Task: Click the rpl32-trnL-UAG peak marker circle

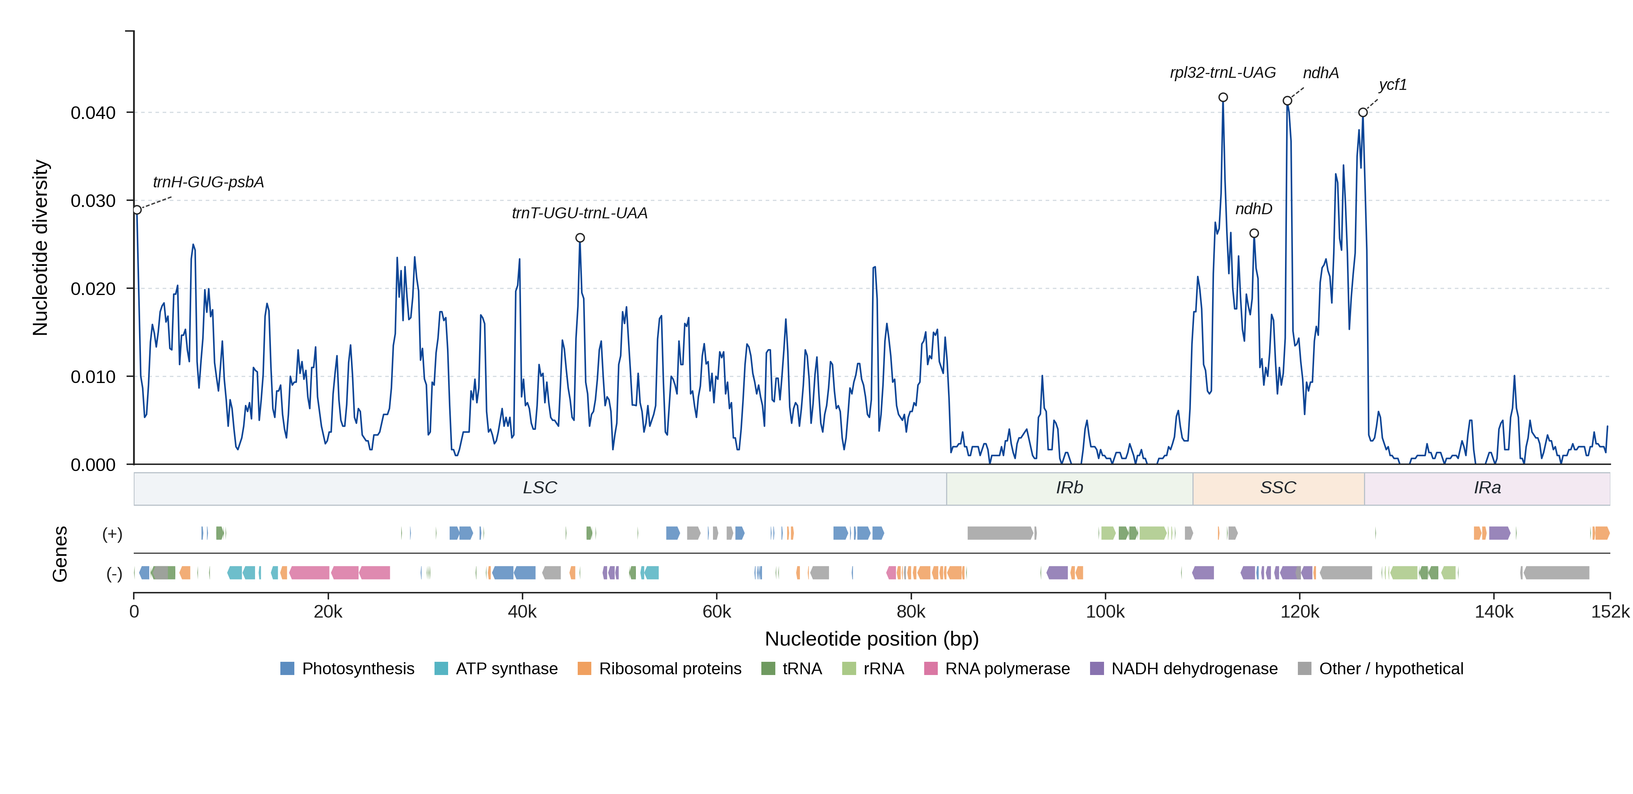Action: click(1223, 97)
